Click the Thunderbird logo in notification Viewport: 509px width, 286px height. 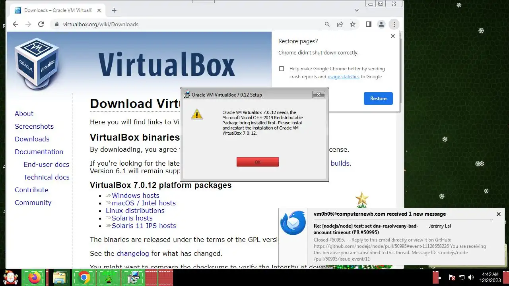293,223
